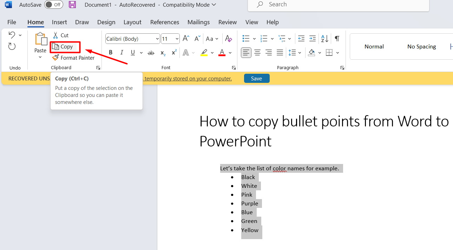Click the Numbering list icon
The height and width of the screenshot is (250, 453).
tap(264, 39)
